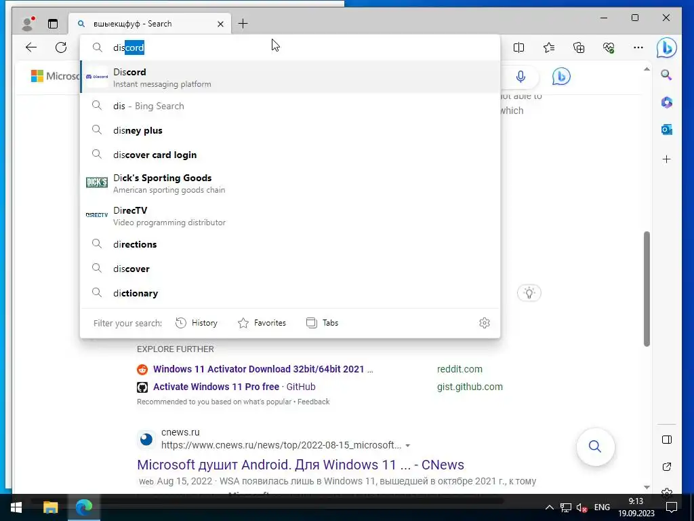Choose 'dictionary' suggestion
The height and width of the screenshot is (521, 694).
[x=290, y=293]
